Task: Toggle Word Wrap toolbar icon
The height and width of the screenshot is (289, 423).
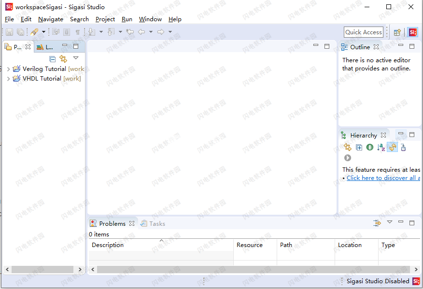Action: [56, 32]
